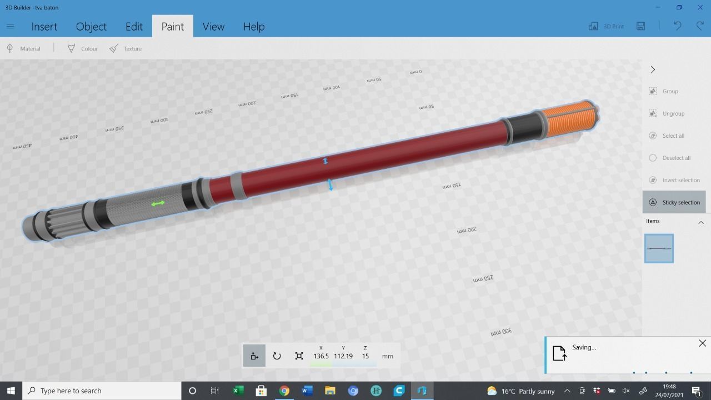Click the 3D Print button
Screen dimensions: 711x400
(606, 26)
